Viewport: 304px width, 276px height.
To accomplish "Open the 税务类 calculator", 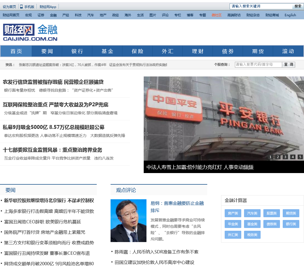I will point(252,235).
